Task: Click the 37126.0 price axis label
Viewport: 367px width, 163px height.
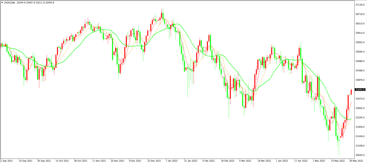Action: 359,5
